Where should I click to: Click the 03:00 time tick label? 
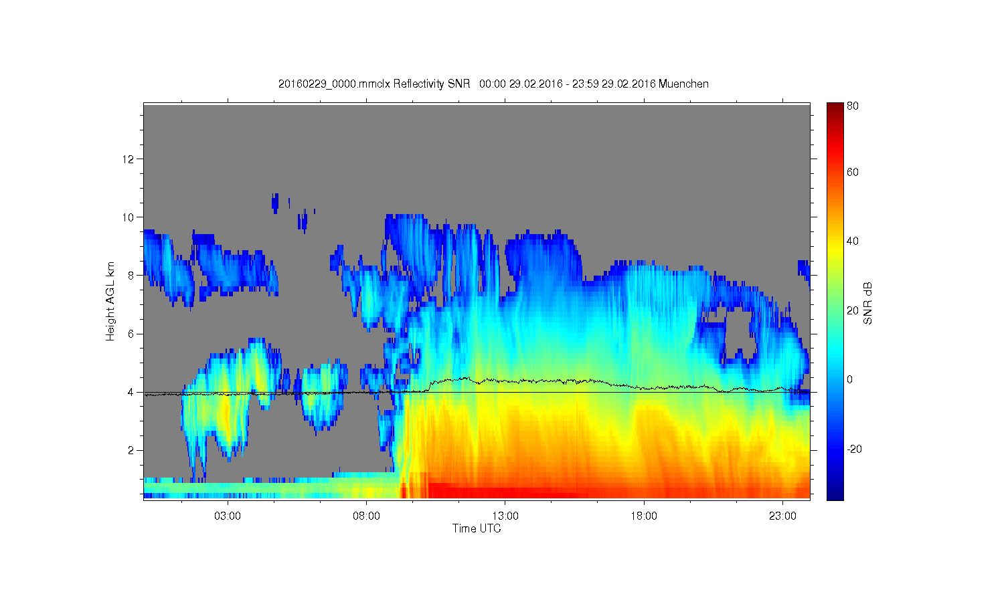[228, 516]
